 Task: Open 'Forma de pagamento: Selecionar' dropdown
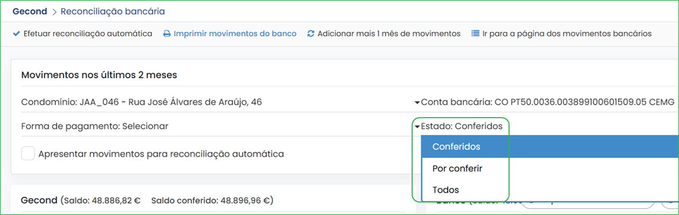click(95, 126)
